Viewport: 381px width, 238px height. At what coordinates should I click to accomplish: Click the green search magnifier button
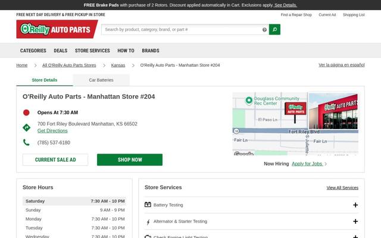pyautogui.click(x=274, y=29)
